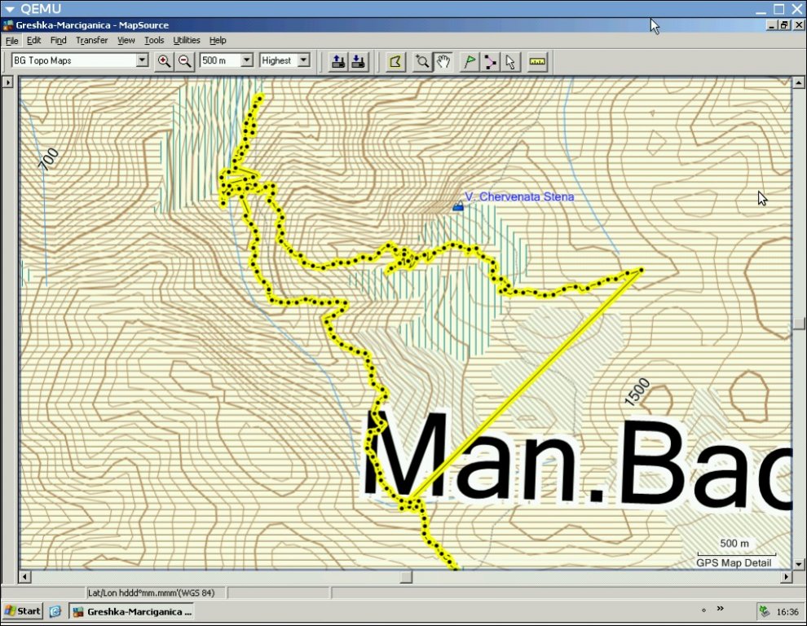Open the Highest detail level dropdown
The height and width of the screenshot is (626, 807).
(304, 60)
